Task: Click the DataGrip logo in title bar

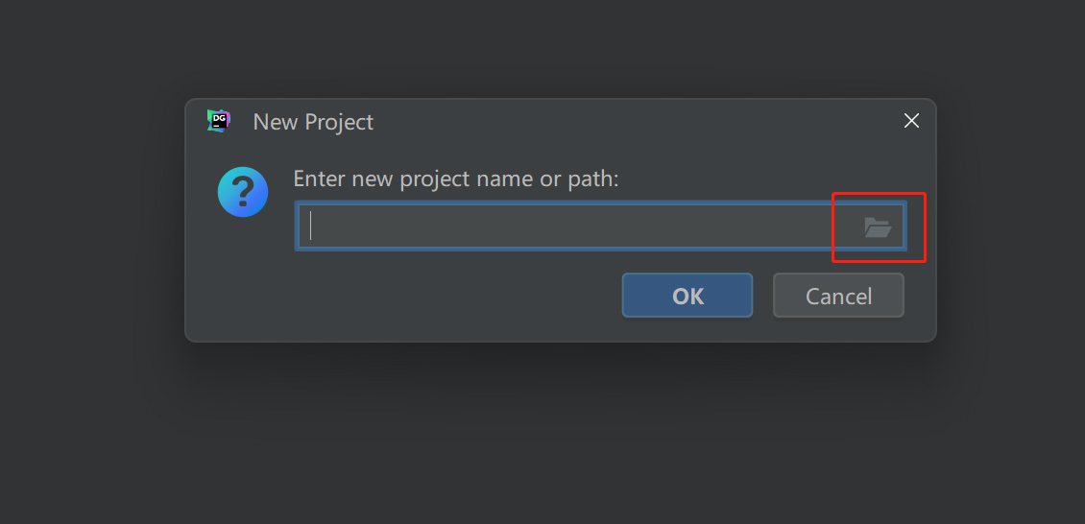Action: coord(219,121)
